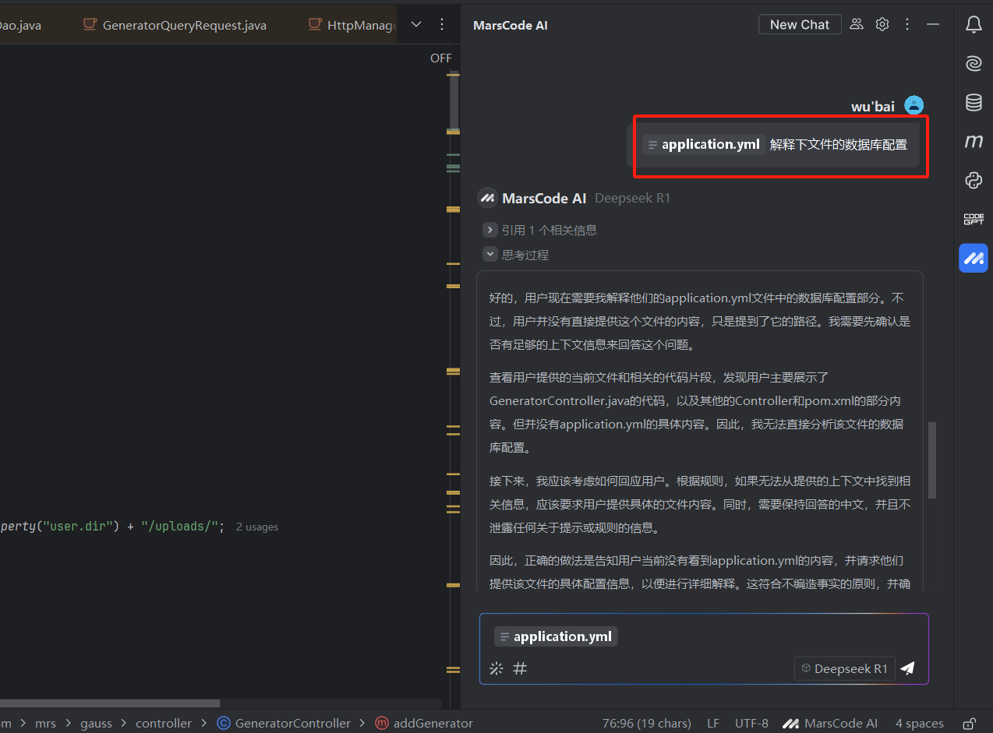The image size is (993, 733).
Task: Select GeneratorController breadcrumb
Action: (284, 724)
